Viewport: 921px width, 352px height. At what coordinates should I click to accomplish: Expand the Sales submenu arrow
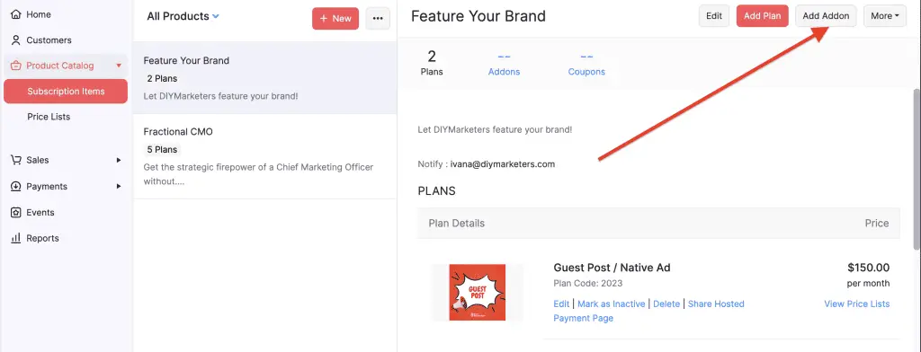tap(119, 160)
